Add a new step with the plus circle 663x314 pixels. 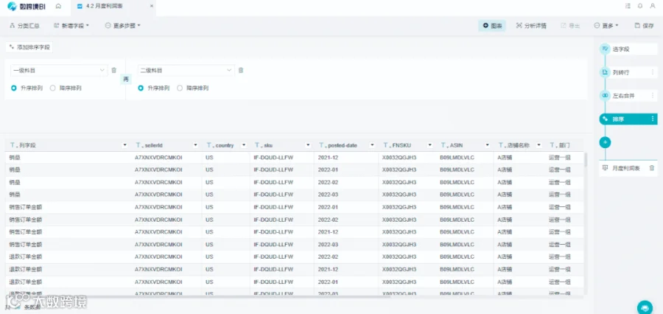pyautogui.click(x=605, y=142)
